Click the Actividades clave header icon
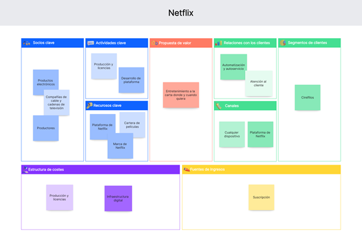This screenshot has height=245, width=362. (x=91, y=43)
